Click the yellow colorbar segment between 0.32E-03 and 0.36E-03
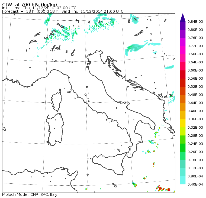This screenshot has width=206, height=198. [183, 123]
